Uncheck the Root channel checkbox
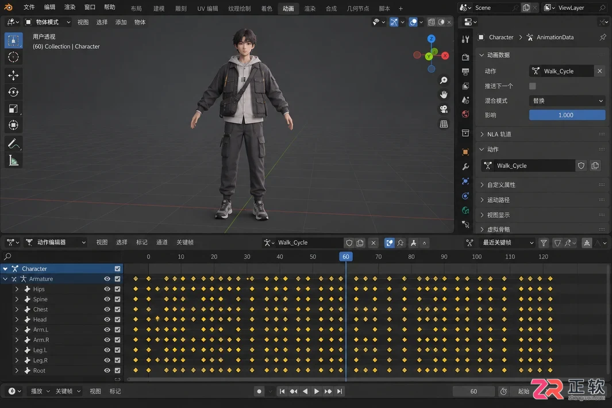 (x=117, y=371)
